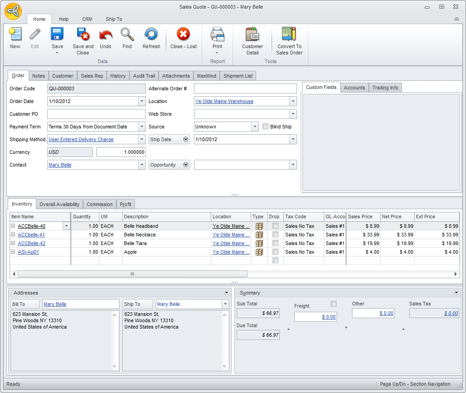Viewport: 466px width, 393px height.
Task: Refresh the sales quote
Action: coord(151,35)
